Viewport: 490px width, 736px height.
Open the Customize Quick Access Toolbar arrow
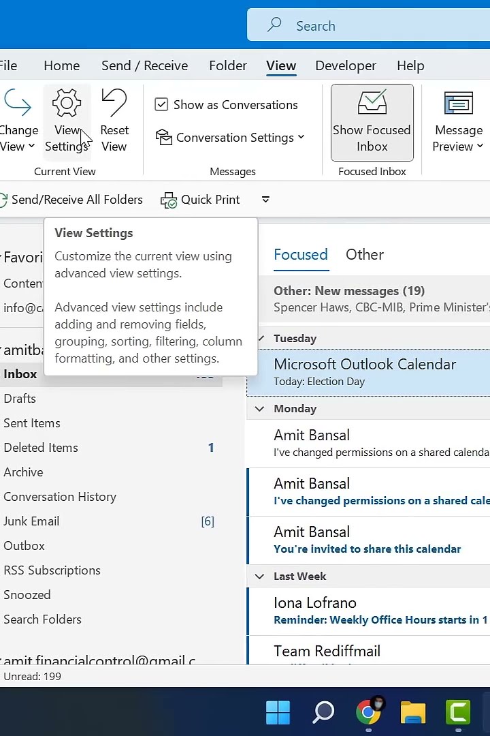pos(265,200)
